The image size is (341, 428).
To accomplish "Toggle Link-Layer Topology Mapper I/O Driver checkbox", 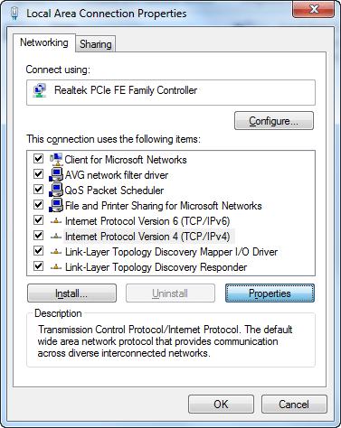I will point(38,251).
